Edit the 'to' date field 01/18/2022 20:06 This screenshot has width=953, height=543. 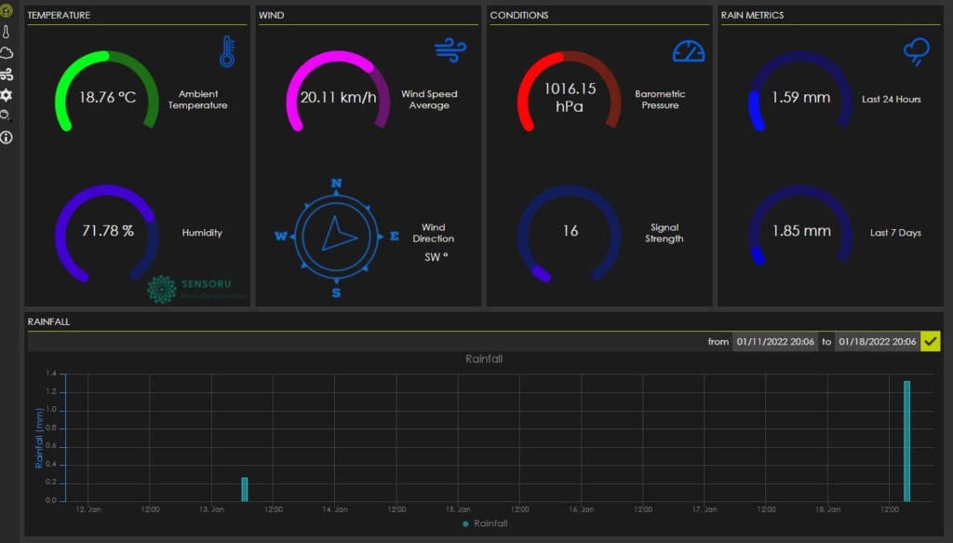pyautogui.click(x=877, y=342)
